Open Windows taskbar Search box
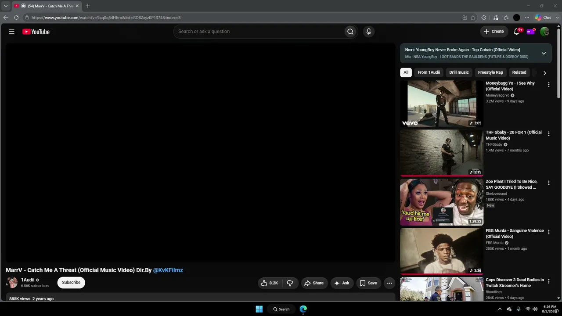 pyautogui.click(x=281, y=309)
